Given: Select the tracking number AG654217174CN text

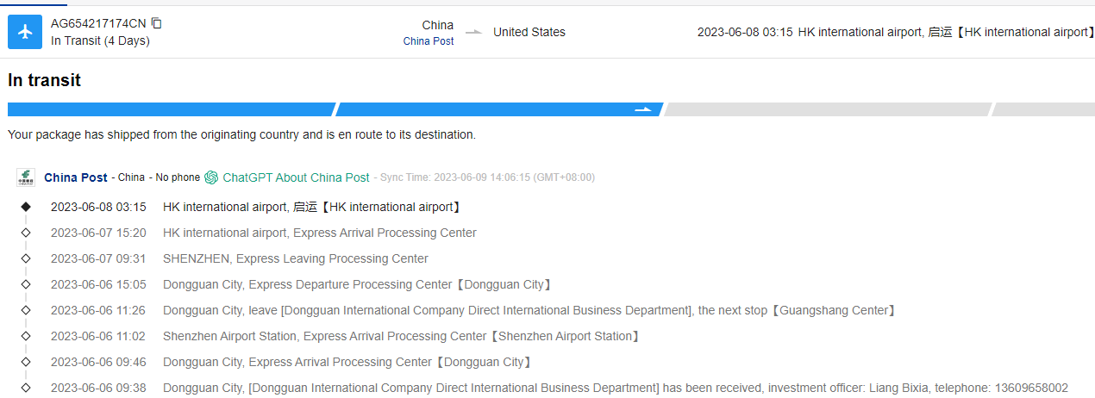Looking at the screenshot, I should point(98,23).
